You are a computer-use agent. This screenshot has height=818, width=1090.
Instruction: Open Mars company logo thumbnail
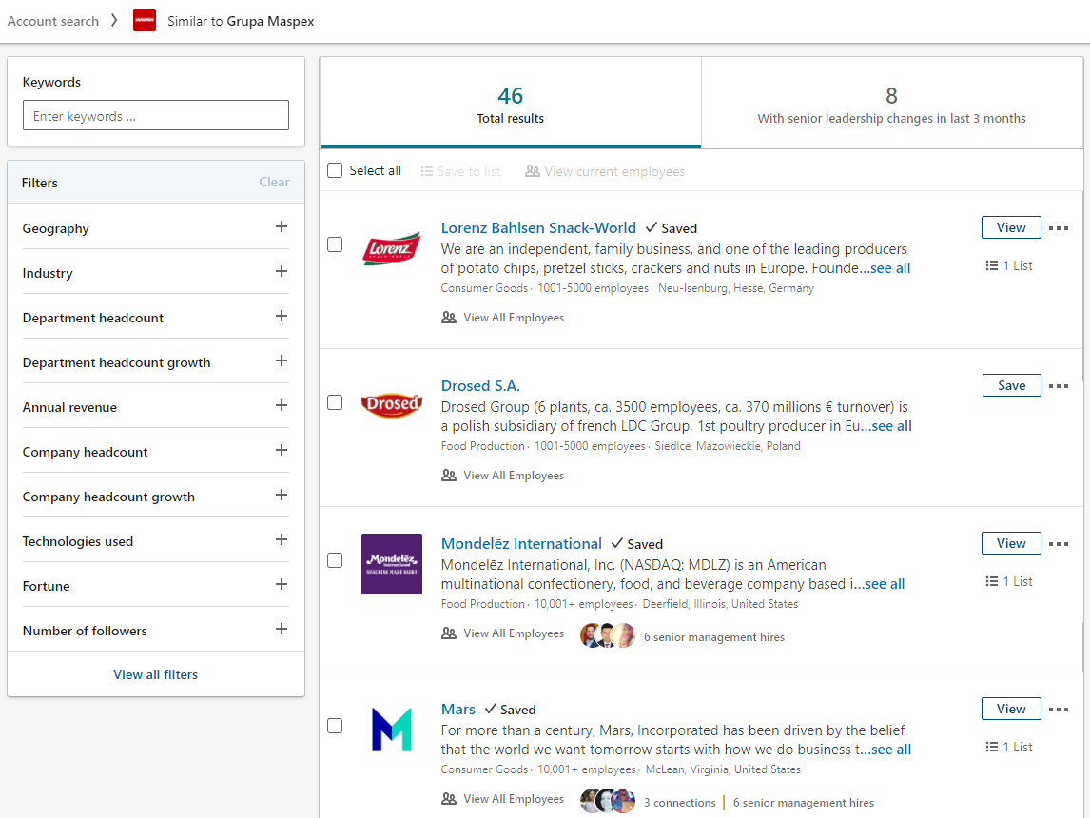click(x=391, y=729)
